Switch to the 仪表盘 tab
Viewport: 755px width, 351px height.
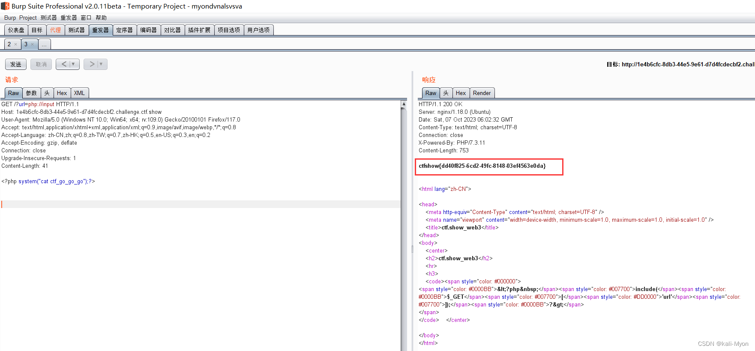click(x=16, y=30)
